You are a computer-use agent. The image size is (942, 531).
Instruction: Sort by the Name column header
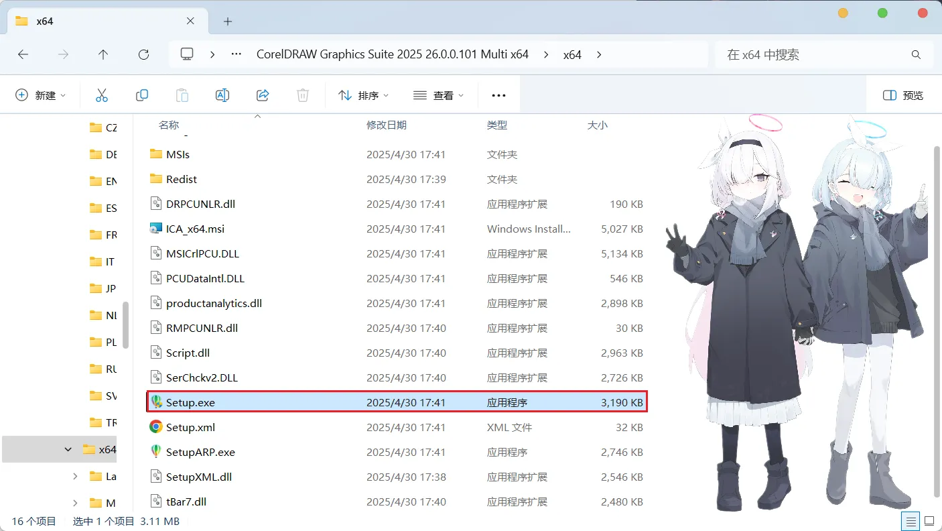point(169,125)
